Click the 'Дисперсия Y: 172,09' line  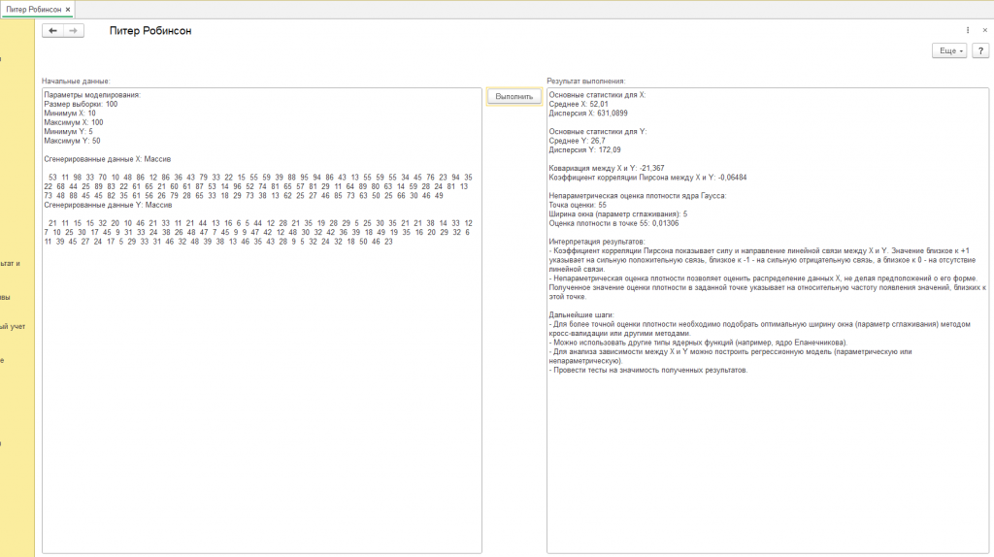584,150
